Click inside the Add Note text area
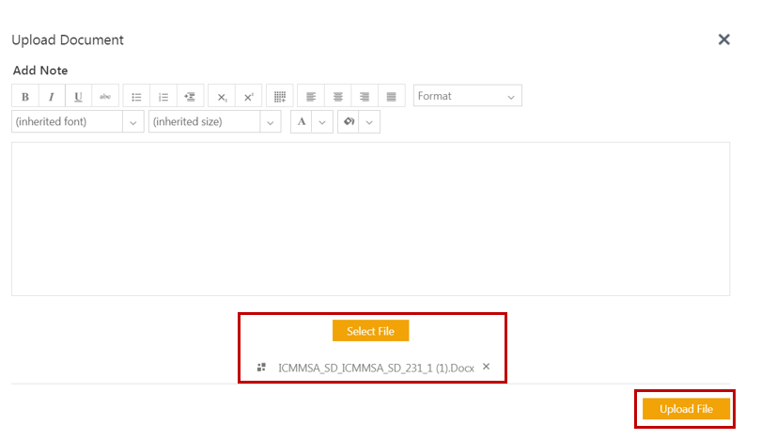 click(x=370, y=218)
